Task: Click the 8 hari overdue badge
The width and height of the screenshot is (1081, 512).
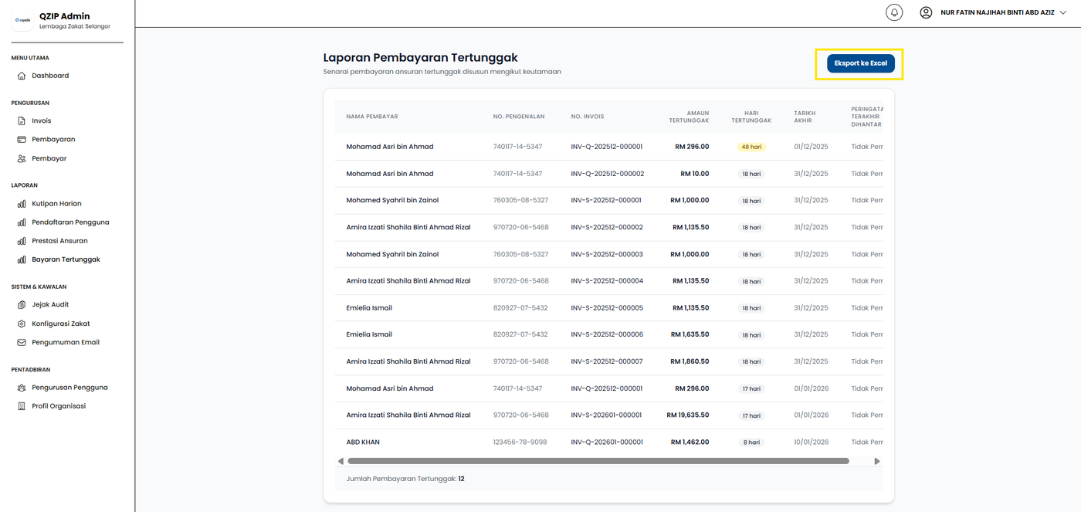Action: coord(751,442)
